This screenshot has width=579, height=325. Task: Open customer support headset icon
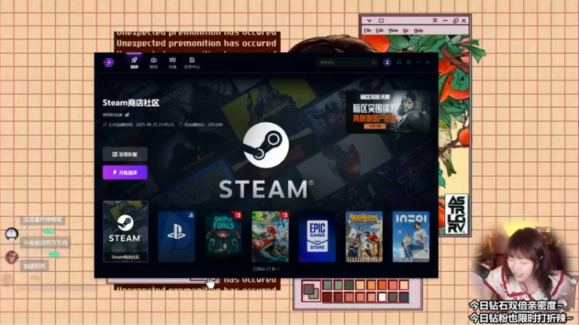tap(399, 62)
